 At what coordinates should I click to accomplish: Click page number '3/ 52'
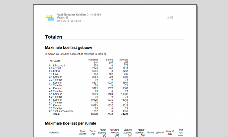[x=170, y=17]
